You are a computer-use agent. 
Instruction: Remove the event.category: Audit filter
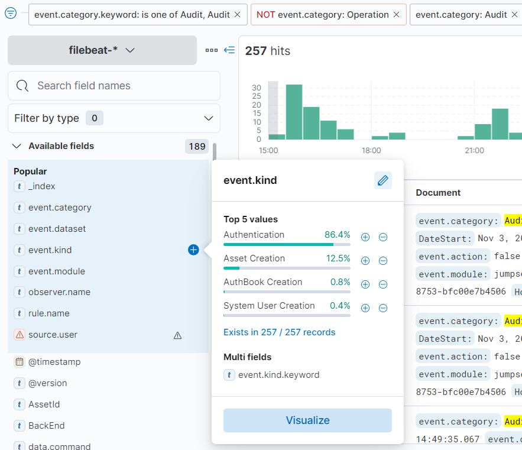[514, 15]
